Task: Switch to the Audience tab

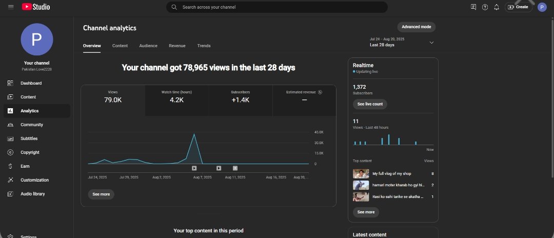Action: [x=148, y=46]
